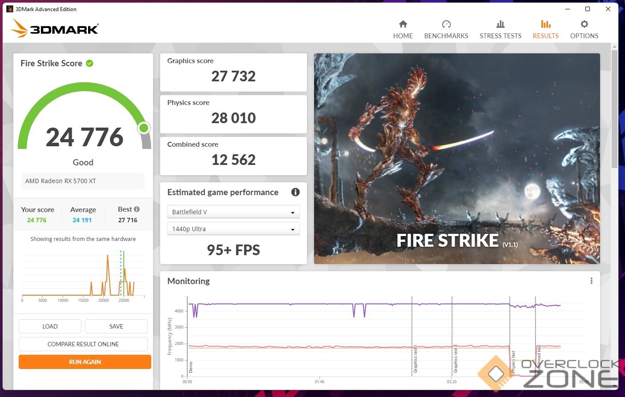Click the LOAD button
Viewport: 625px width, 397px height.
(50, 326)
